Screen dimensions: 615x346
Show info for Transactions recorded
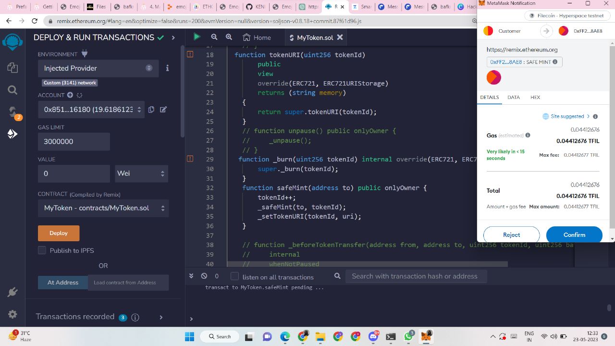[x=135, y=317]
